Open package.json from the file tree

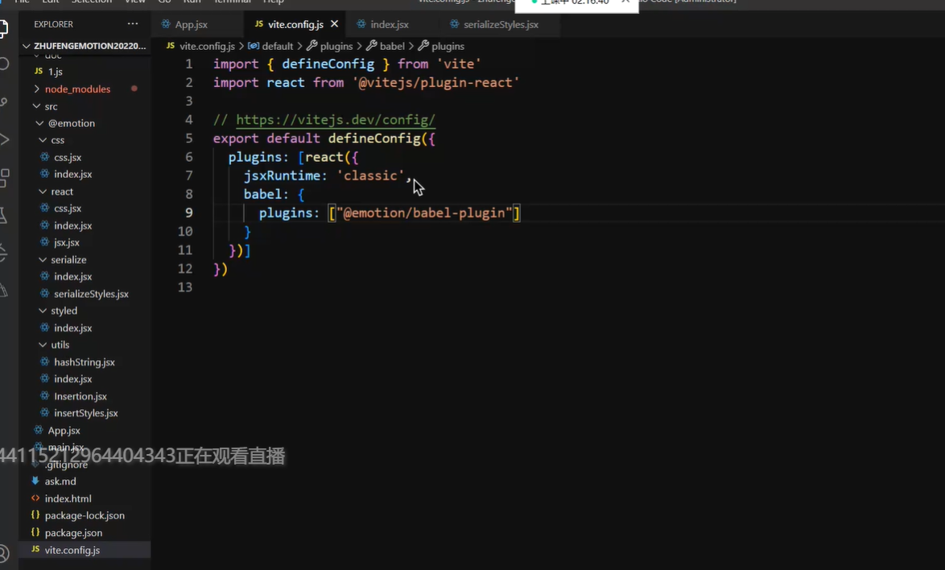point(73,533)
